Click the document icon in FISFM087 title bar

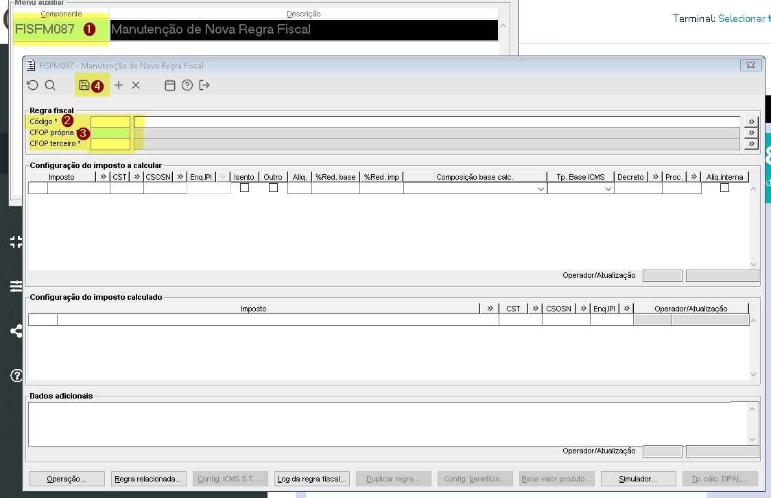coord(30,65)
